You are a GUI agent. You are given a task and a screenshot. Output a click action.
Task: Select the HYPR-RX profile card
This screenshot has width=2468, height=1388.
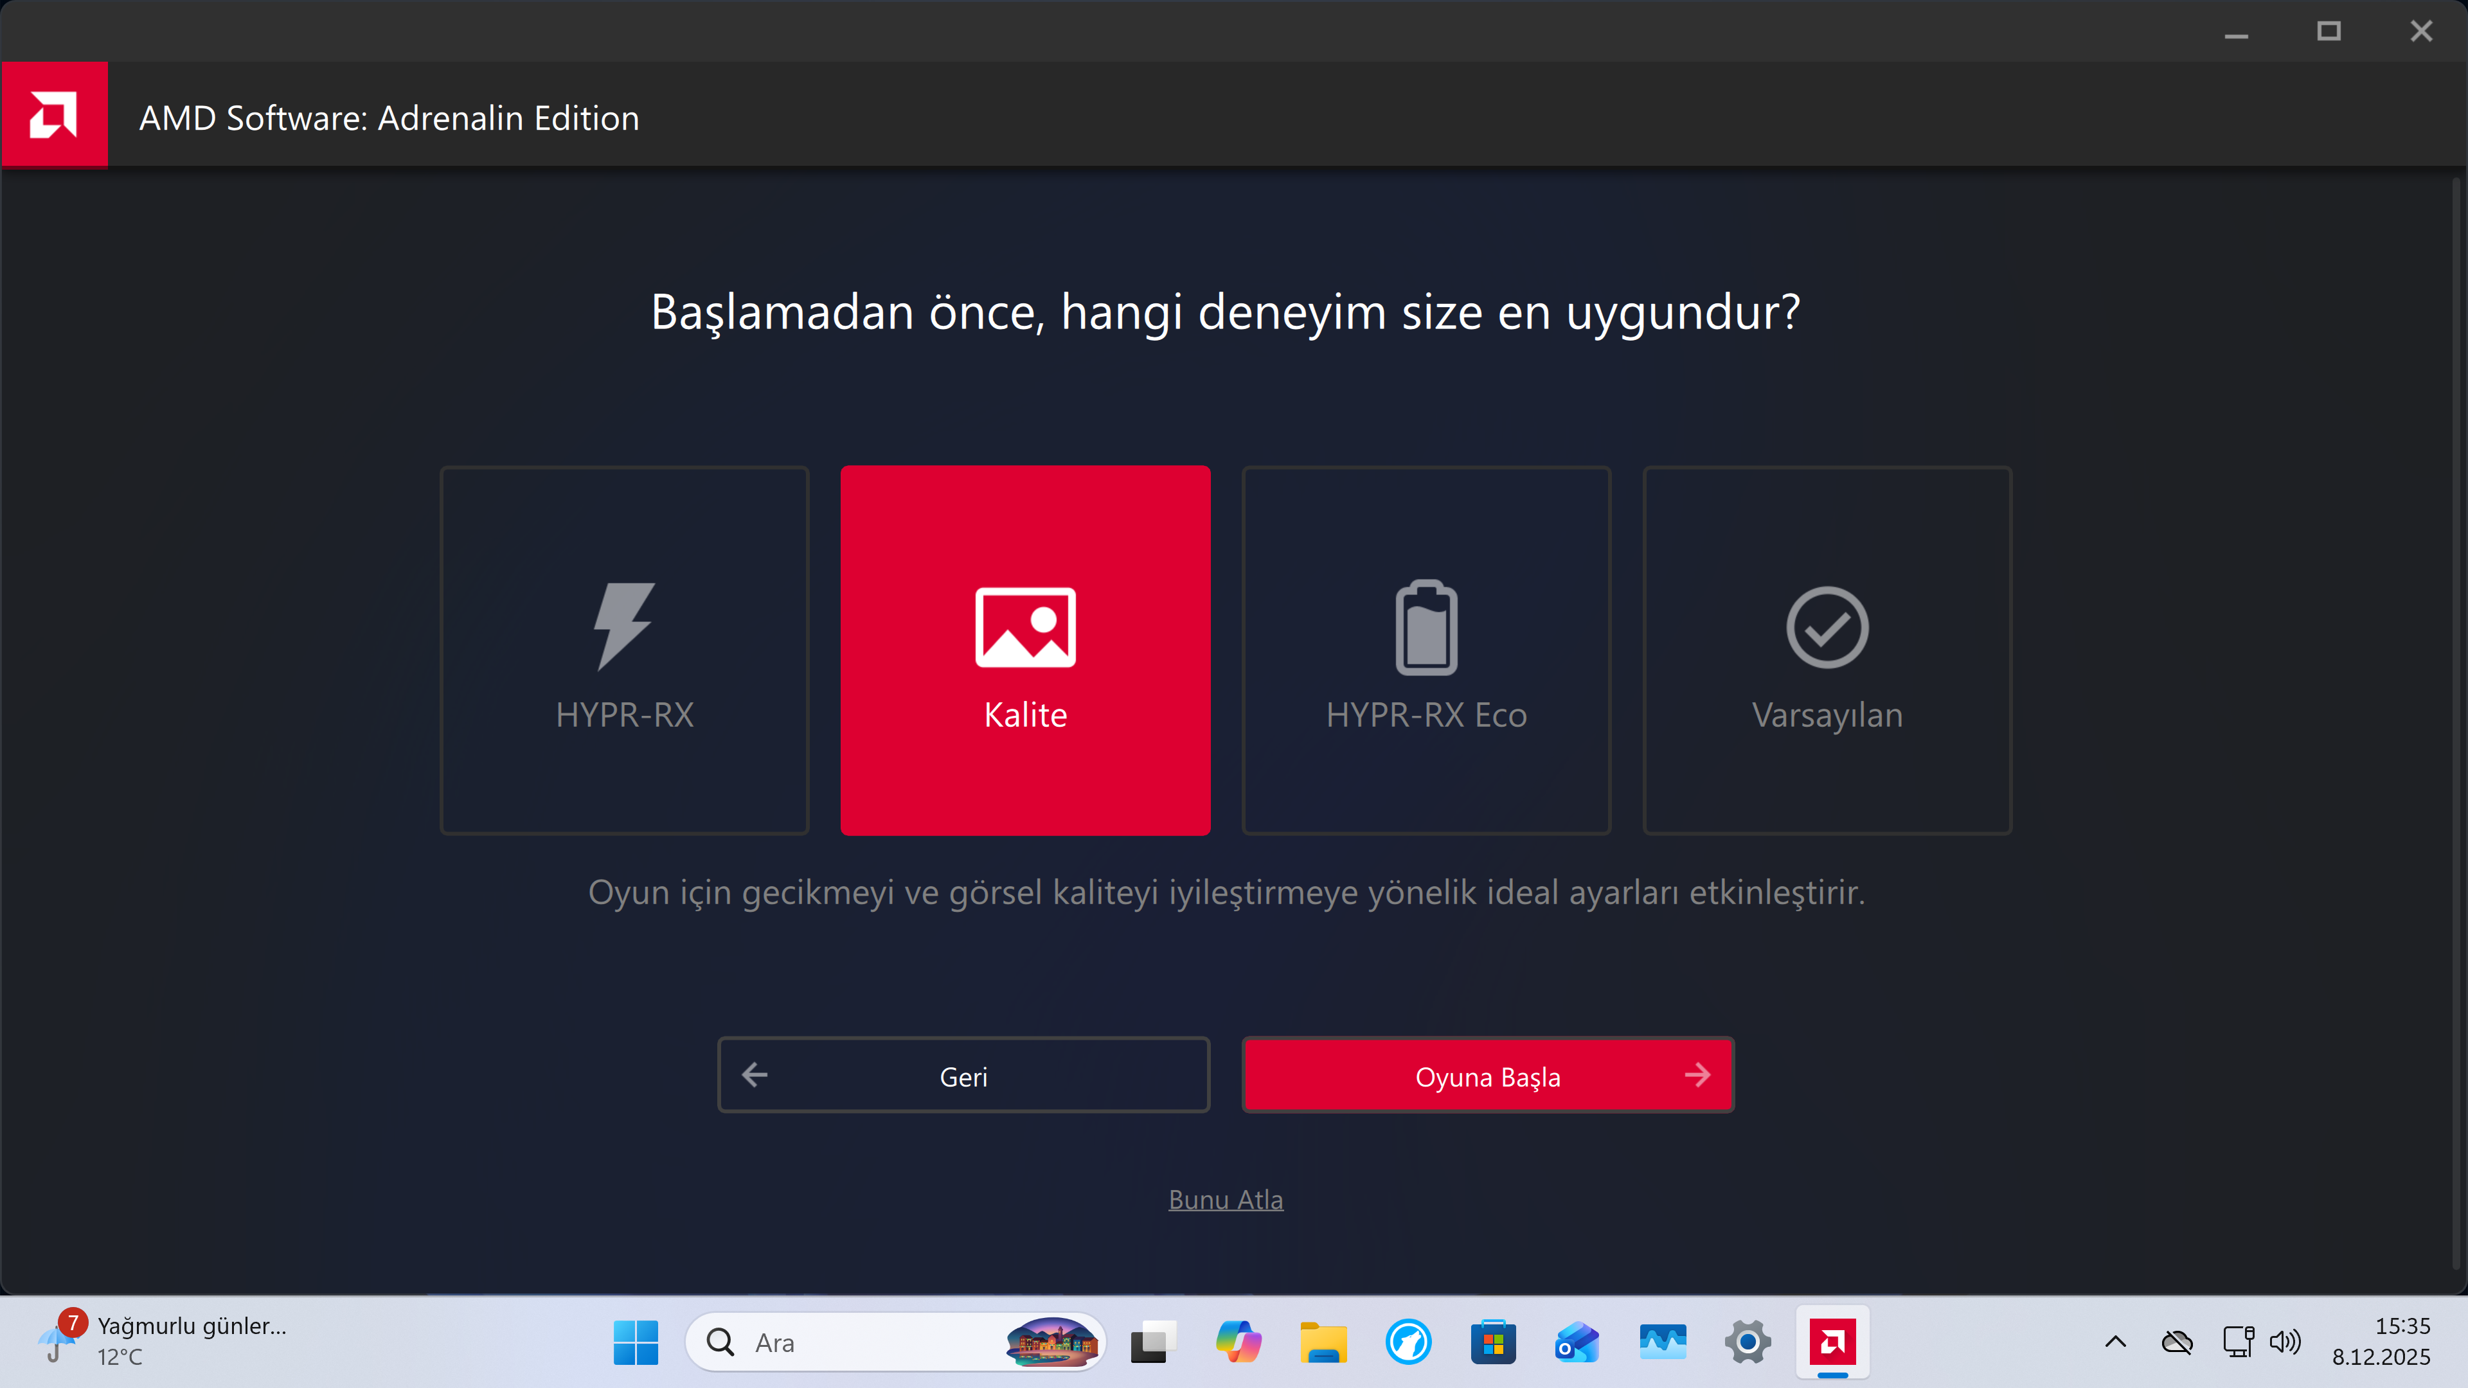pos(625,650)
